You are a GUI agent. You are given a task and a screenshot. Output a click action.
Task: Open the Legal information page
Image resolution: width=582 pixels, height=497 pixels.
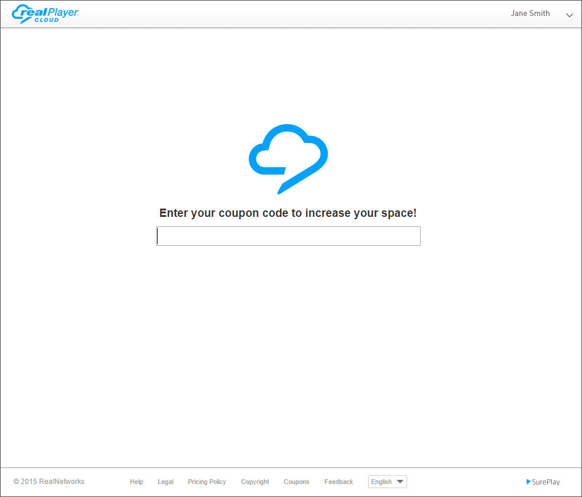tap(165, 482)
